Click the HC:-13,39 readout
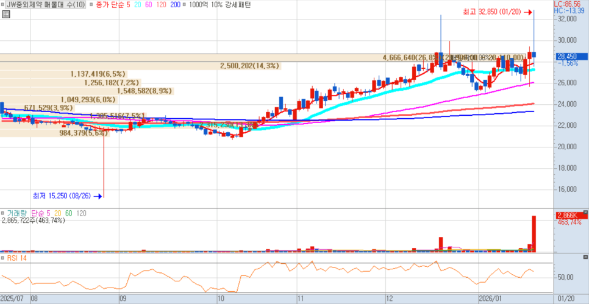The image size is (589, 304). point(570,10)
